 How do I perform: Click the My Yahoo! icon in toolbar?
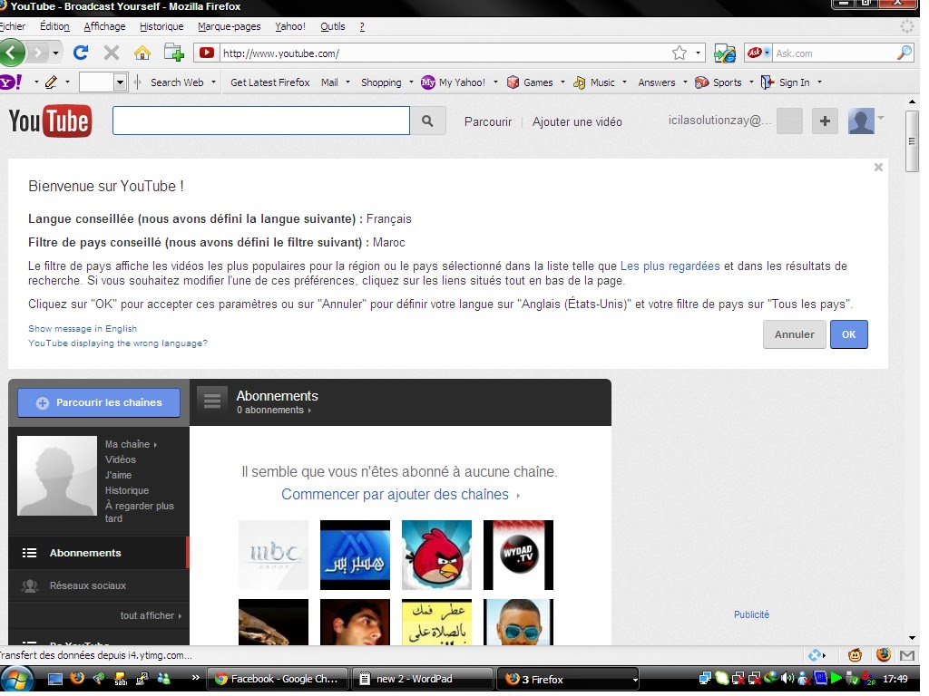tap(428, 82)
